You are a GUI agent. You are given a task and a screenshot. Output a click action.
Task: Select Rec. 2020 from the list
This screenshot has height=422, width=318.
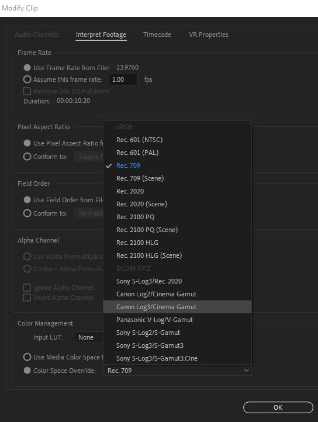click(x=178, y=191)
